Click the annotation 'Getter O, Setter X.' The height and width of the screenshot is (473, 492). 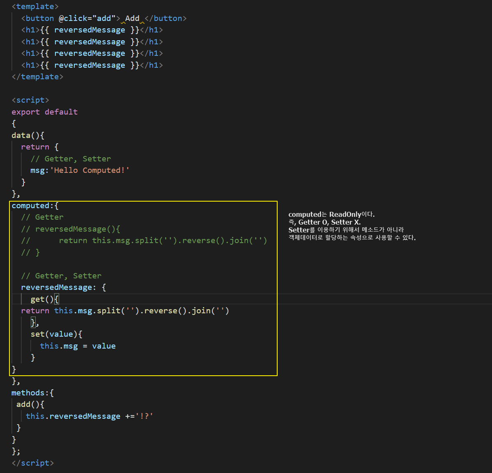click(x=329, y=223)
